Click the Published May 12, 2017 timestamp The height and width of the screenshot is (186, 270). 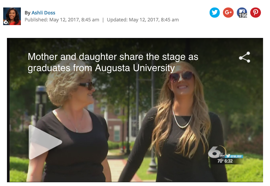pos(62,20)
